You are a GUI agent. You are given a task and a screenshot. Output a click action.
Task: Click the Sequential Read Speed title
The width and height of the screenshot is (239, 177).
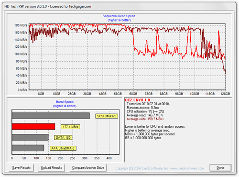click(119, 16)
